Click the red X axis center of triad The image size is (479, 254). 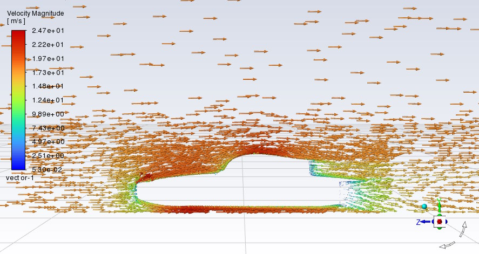point(440,221)
